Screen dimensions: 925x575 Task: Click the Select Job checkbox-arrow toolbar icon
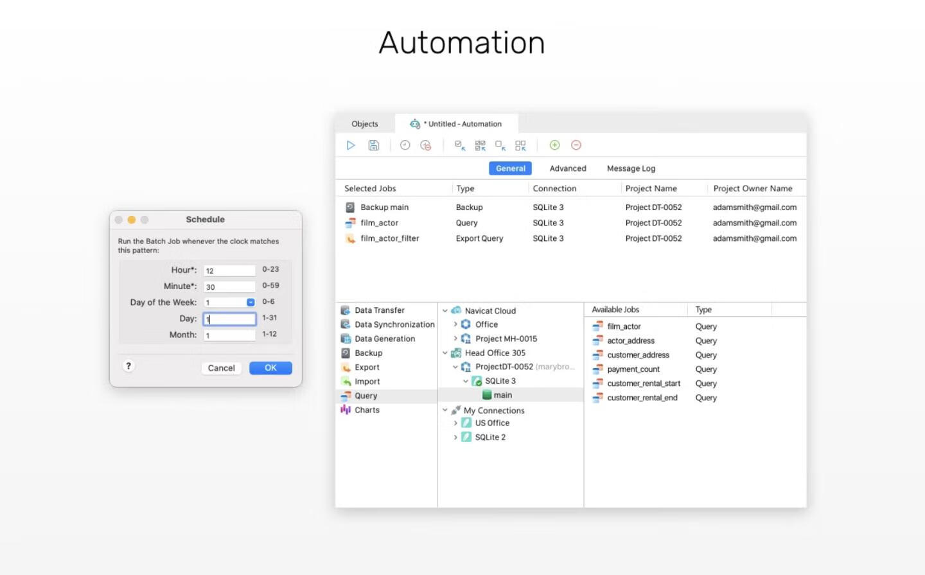[x=460, y=145]
